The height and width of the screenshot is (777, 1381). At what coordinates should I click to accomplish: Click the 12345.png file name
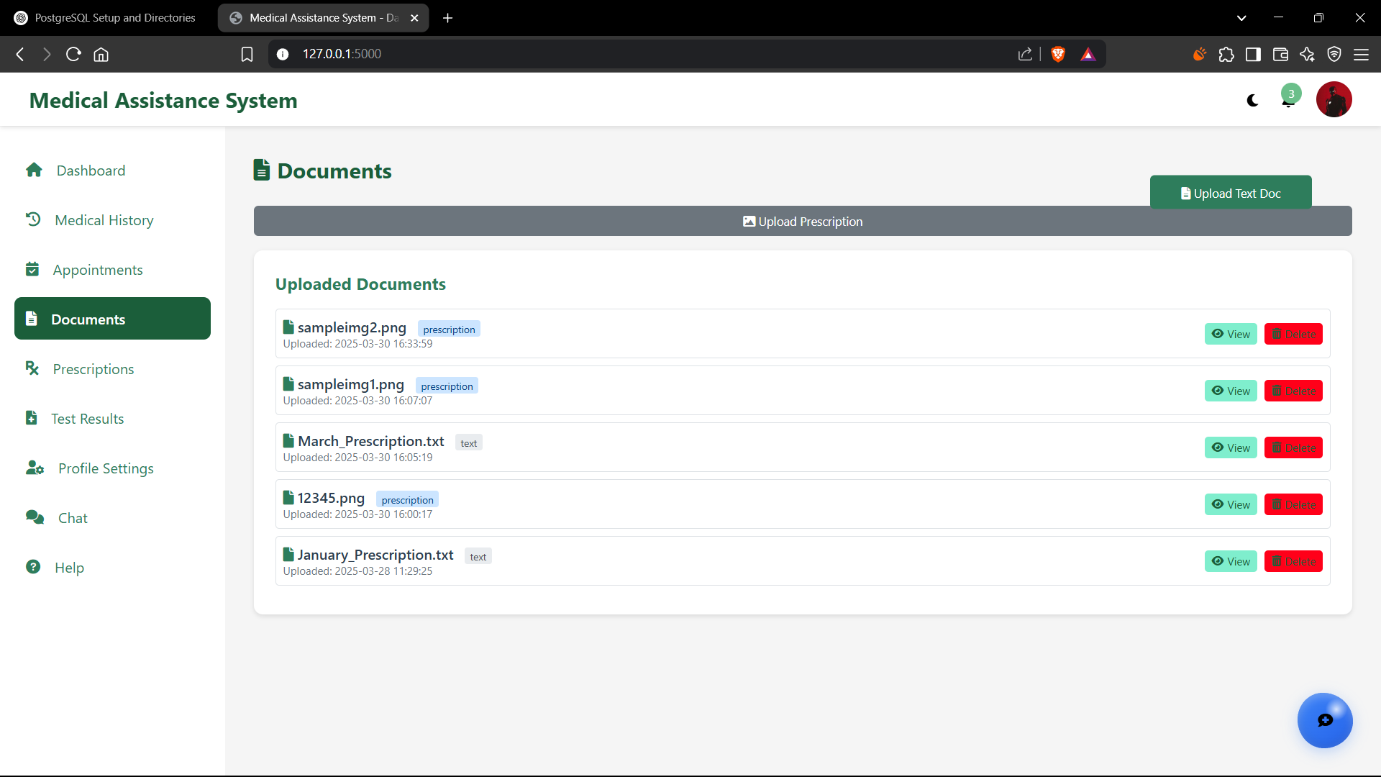click(331, 498)
